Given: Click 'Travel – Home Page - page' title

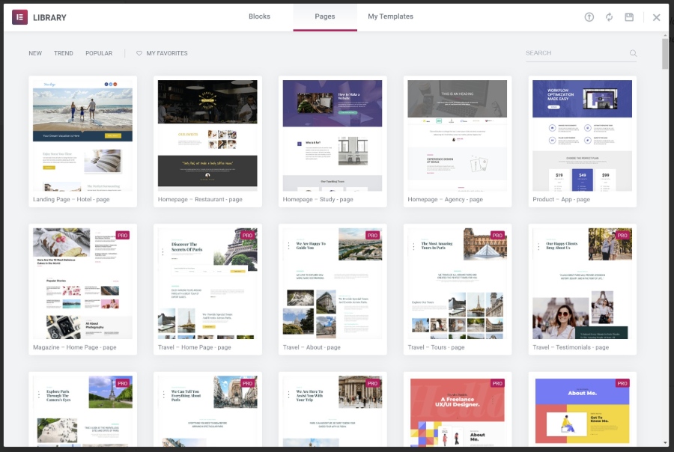Looking at the screenshot, I should pyautogui.click(x=194, y=347).
